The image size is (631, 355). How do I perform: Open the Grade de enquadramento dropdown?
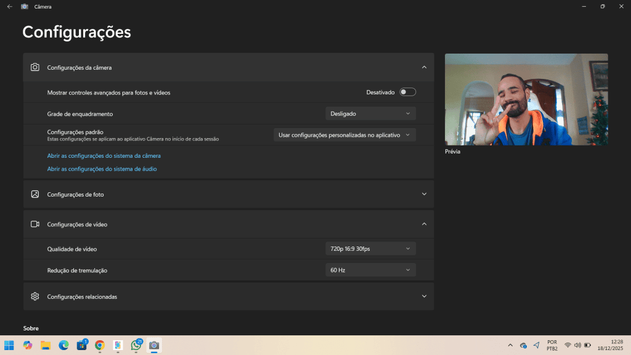370,113
